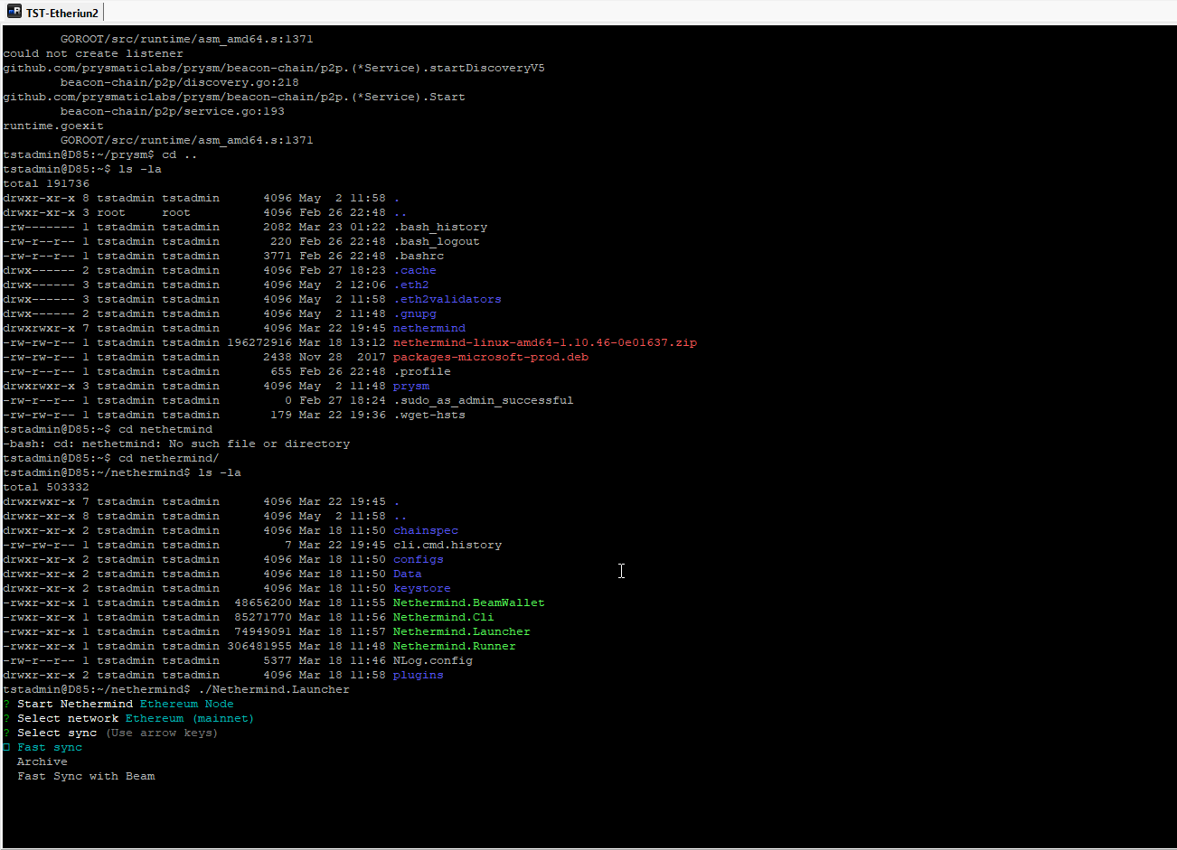
Task: Click the keystore directory name
Action: point(421,588)
